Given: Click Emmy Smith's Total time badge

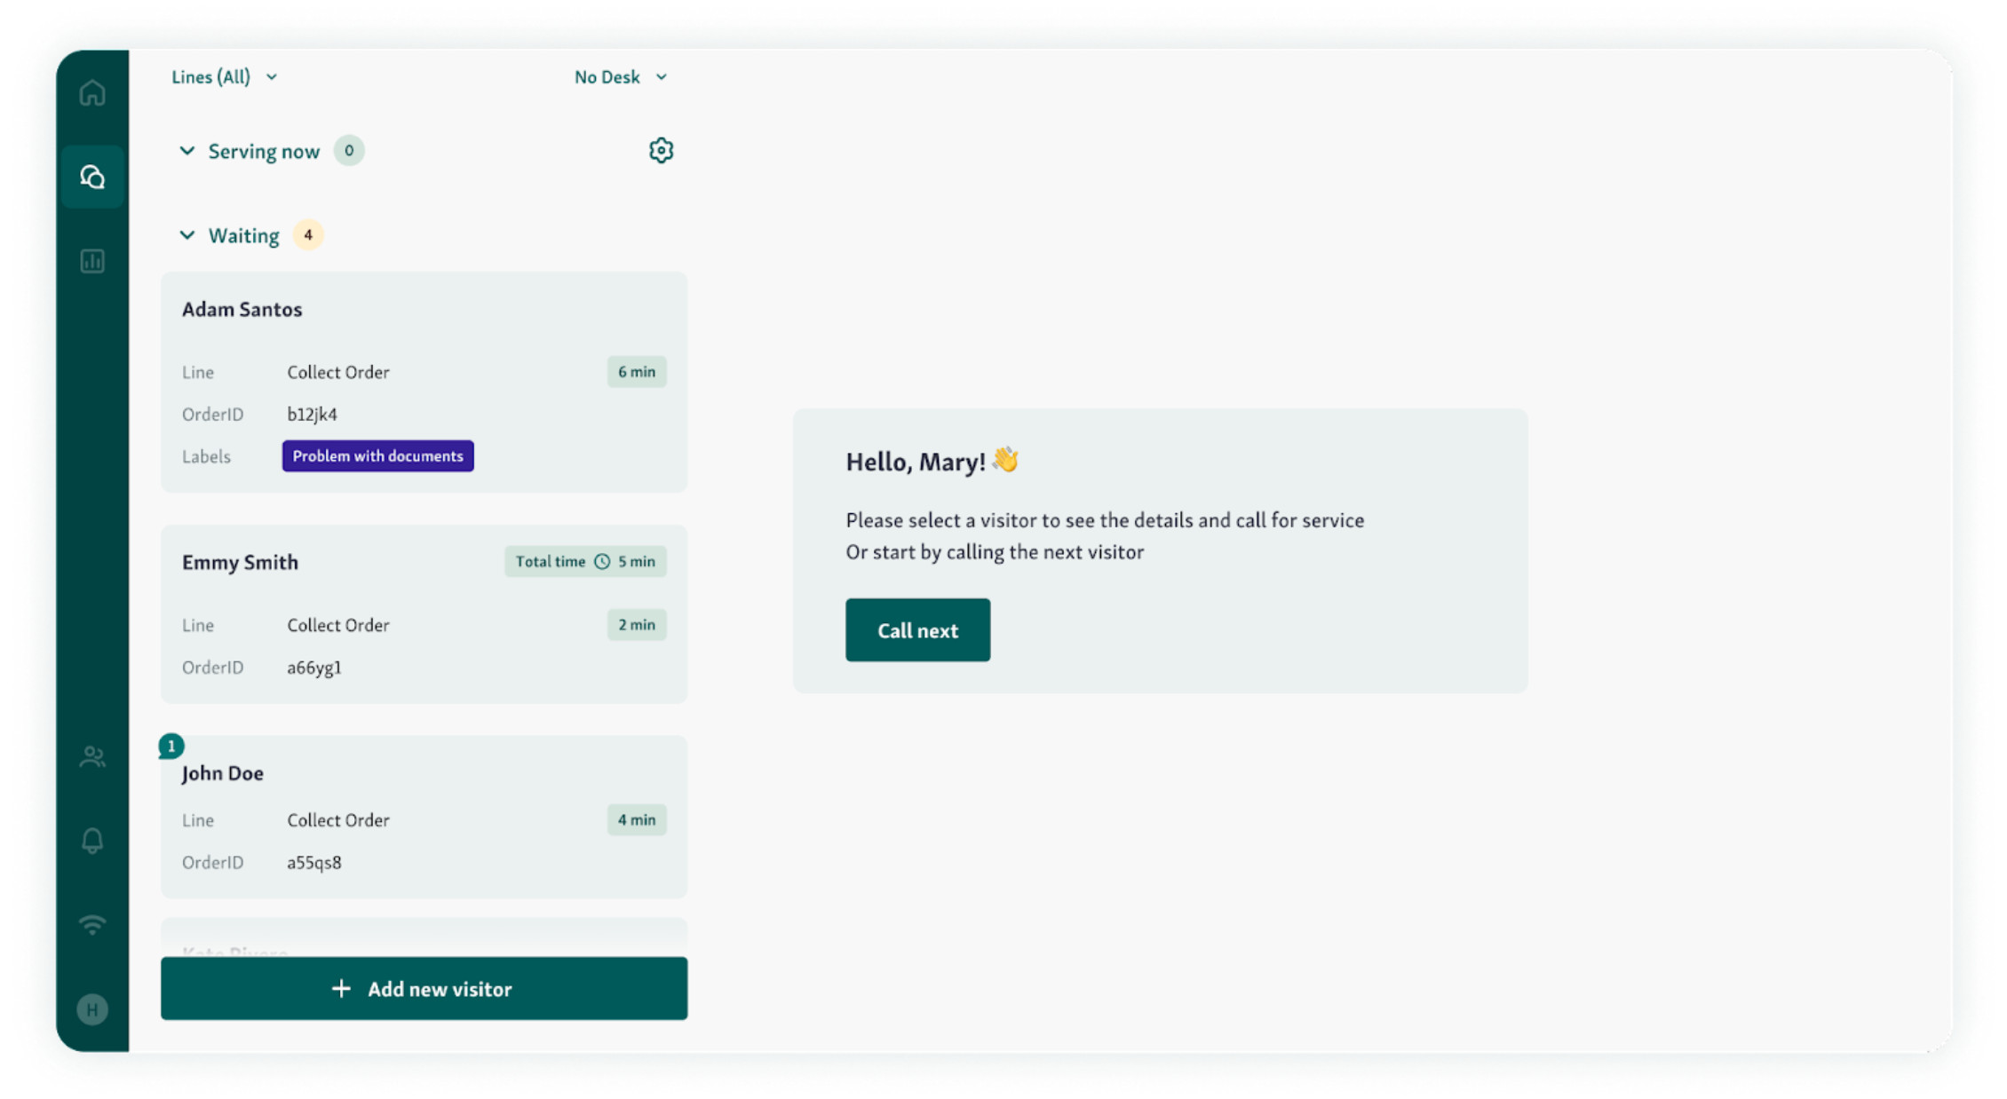Looking at the screenshot, I should (585, 562).
